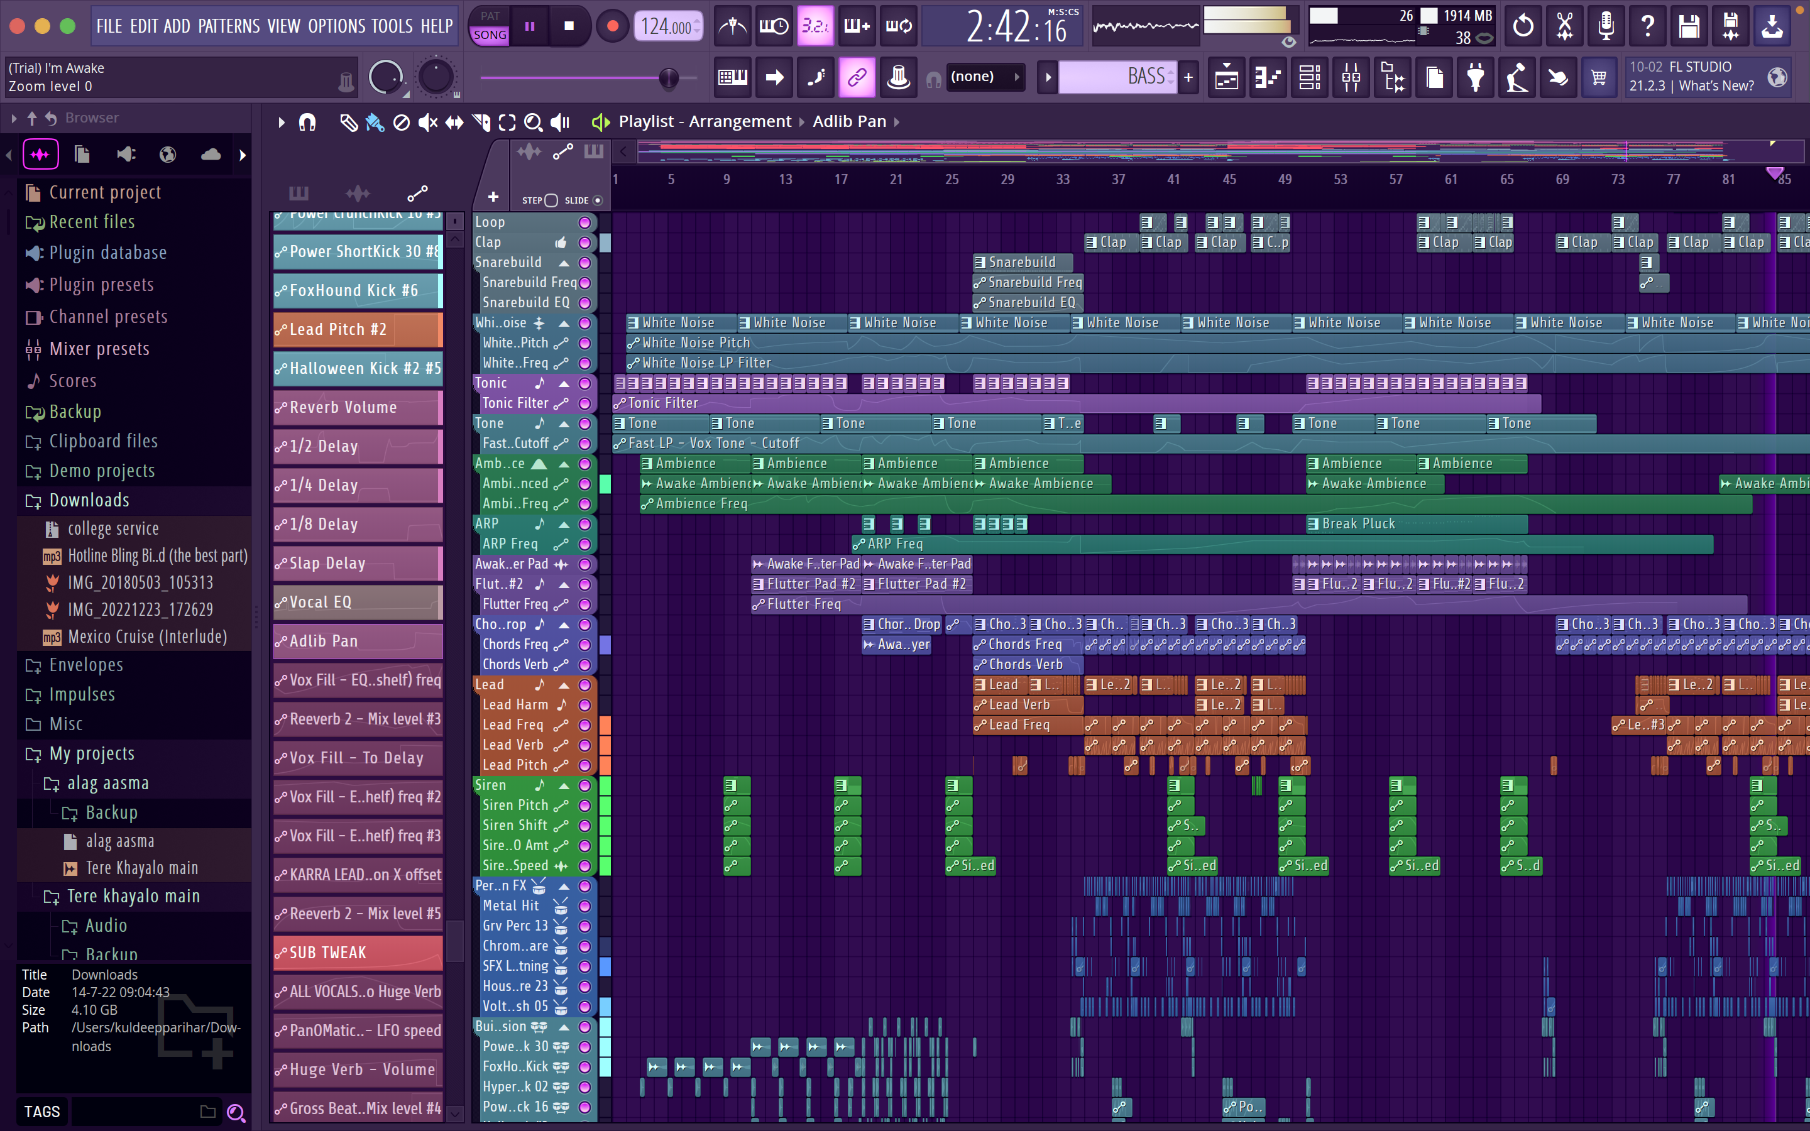Open the TOOLS menu

pos(392,27)
